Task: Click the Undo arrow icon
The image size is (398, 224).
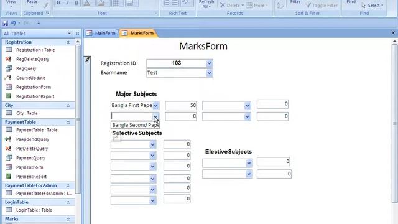Action: click(x=13, y=23)
